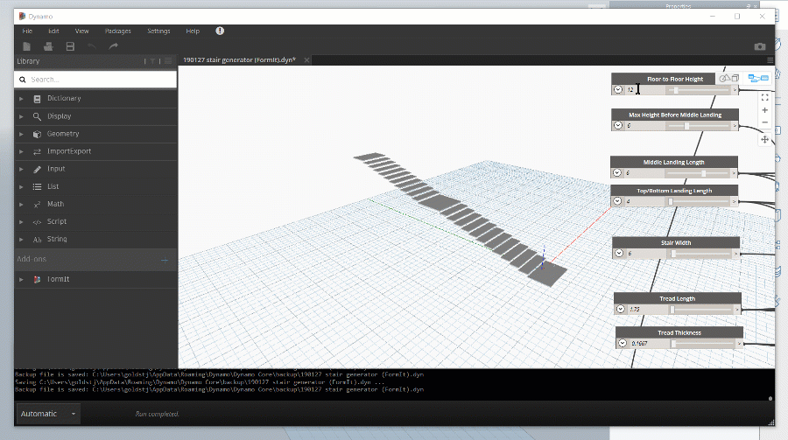The height and width of the screenshot is (440, 788).
Task: Expand the Display library category
Action: [21, 116]
